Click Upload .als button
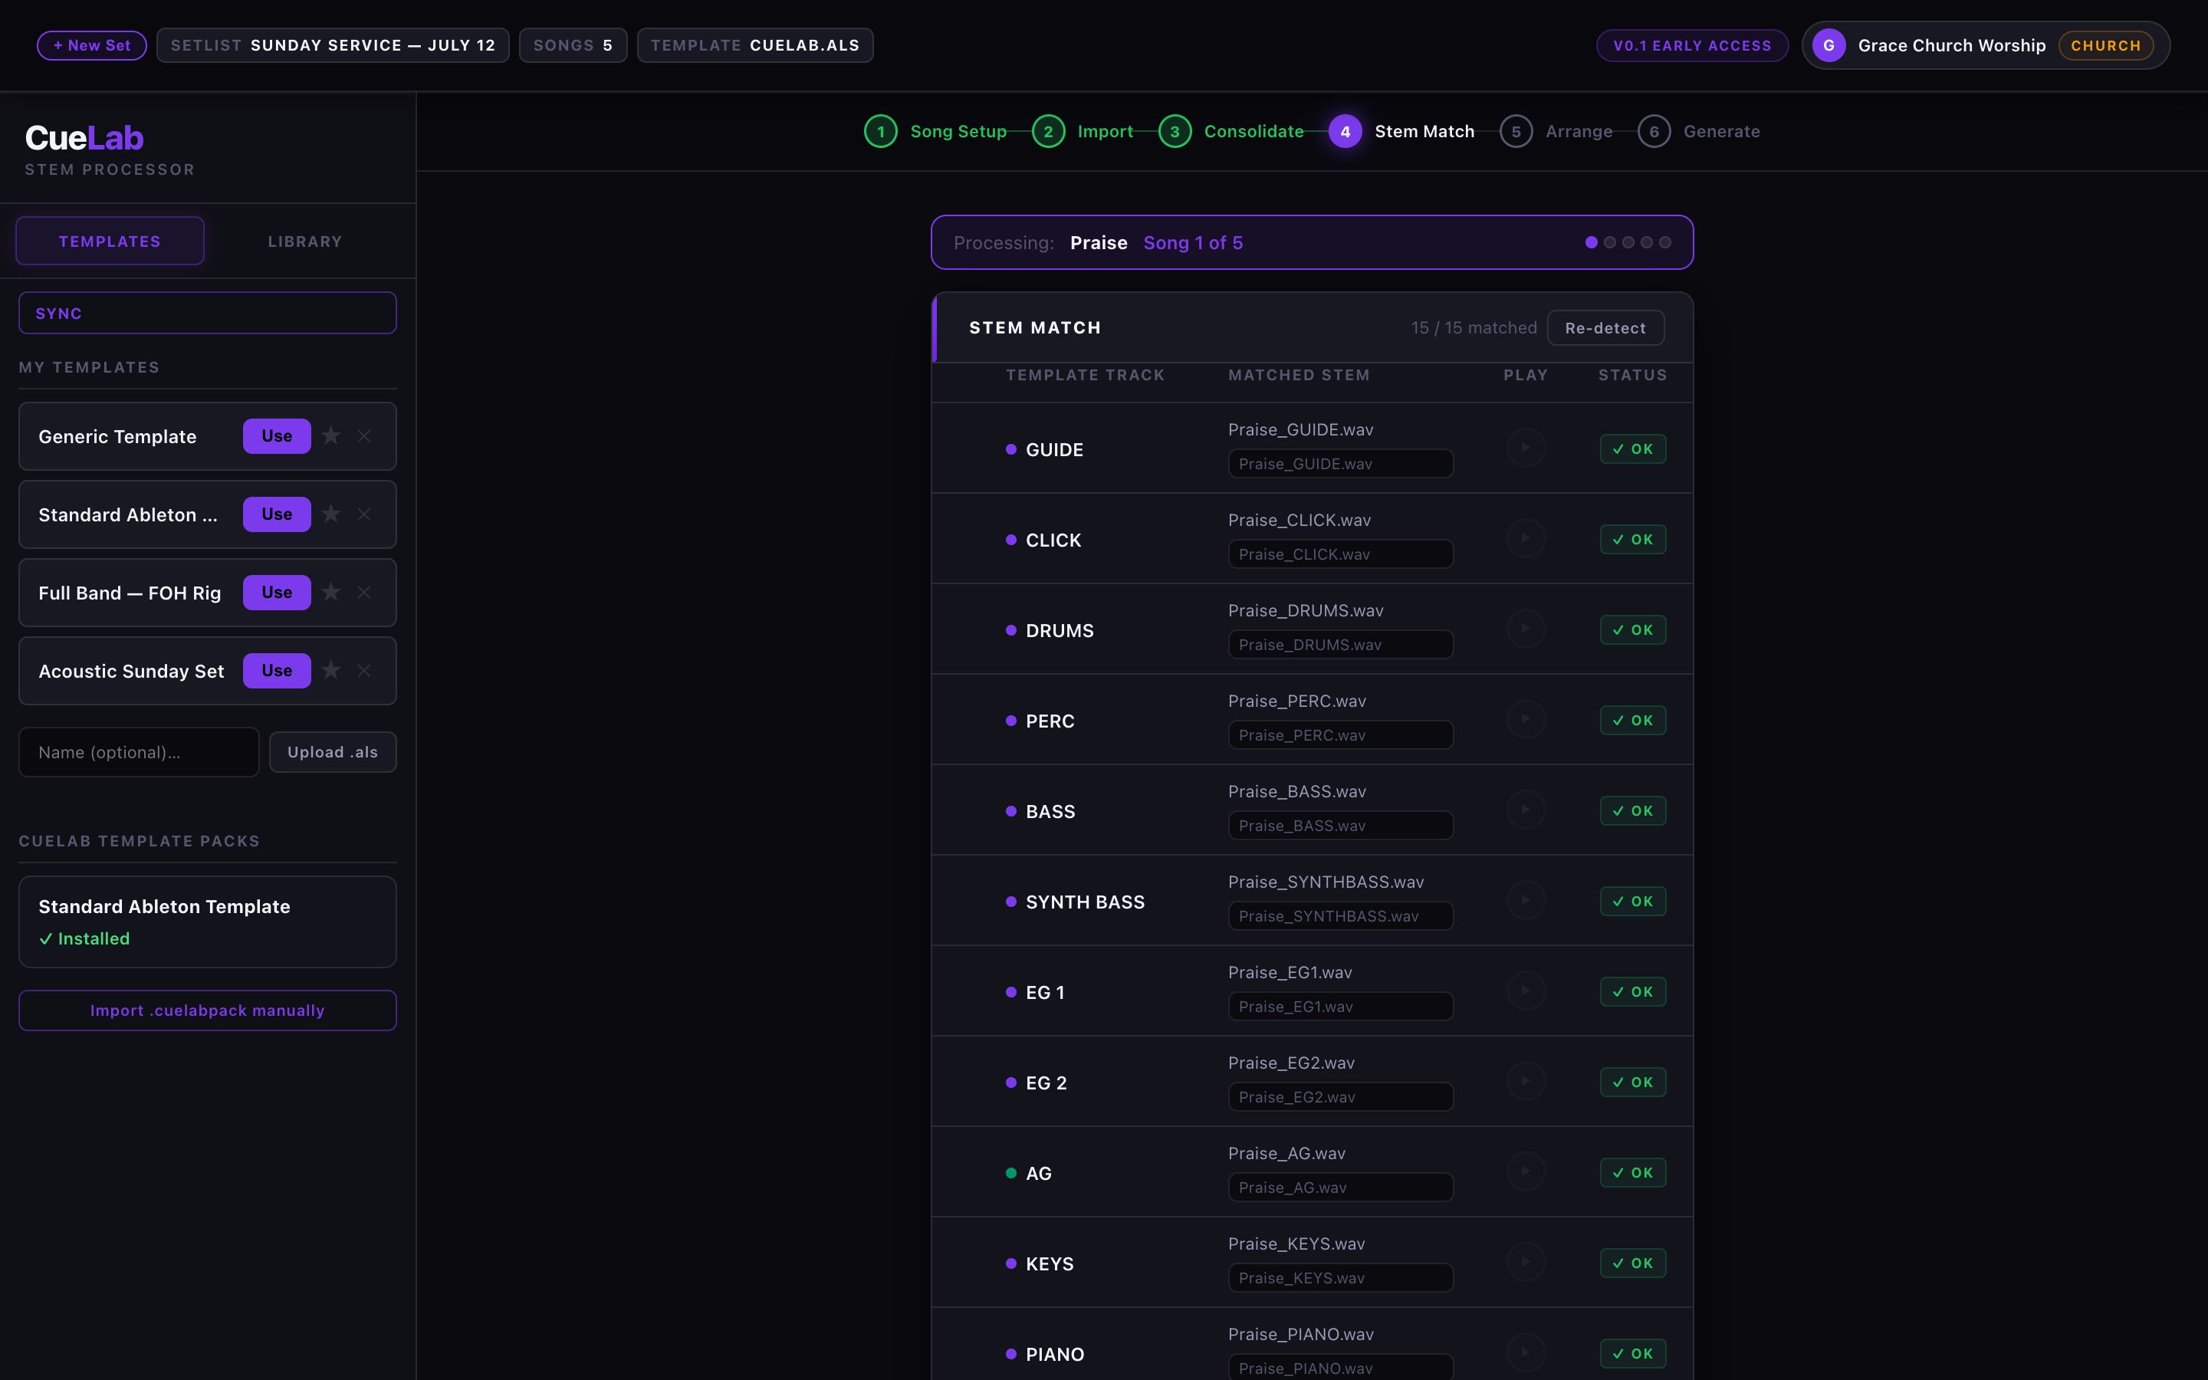The height and width of the screenshot is (1380, 2208). tap(333, 752)
